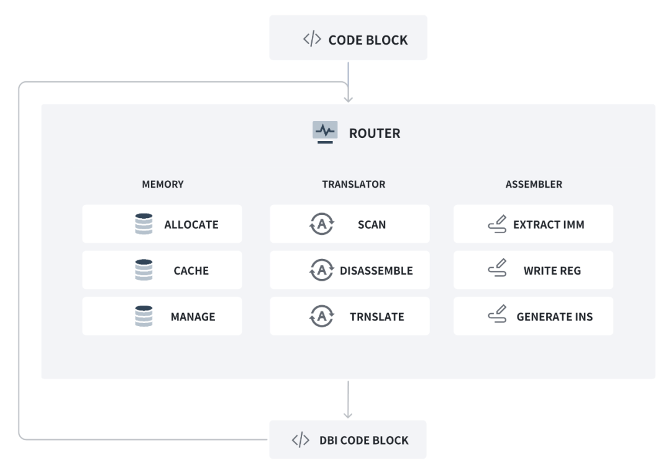Screen dimensions: 671x474
Task: Click the TRANSLATOR column heading
Action: (x=354, y=185)
